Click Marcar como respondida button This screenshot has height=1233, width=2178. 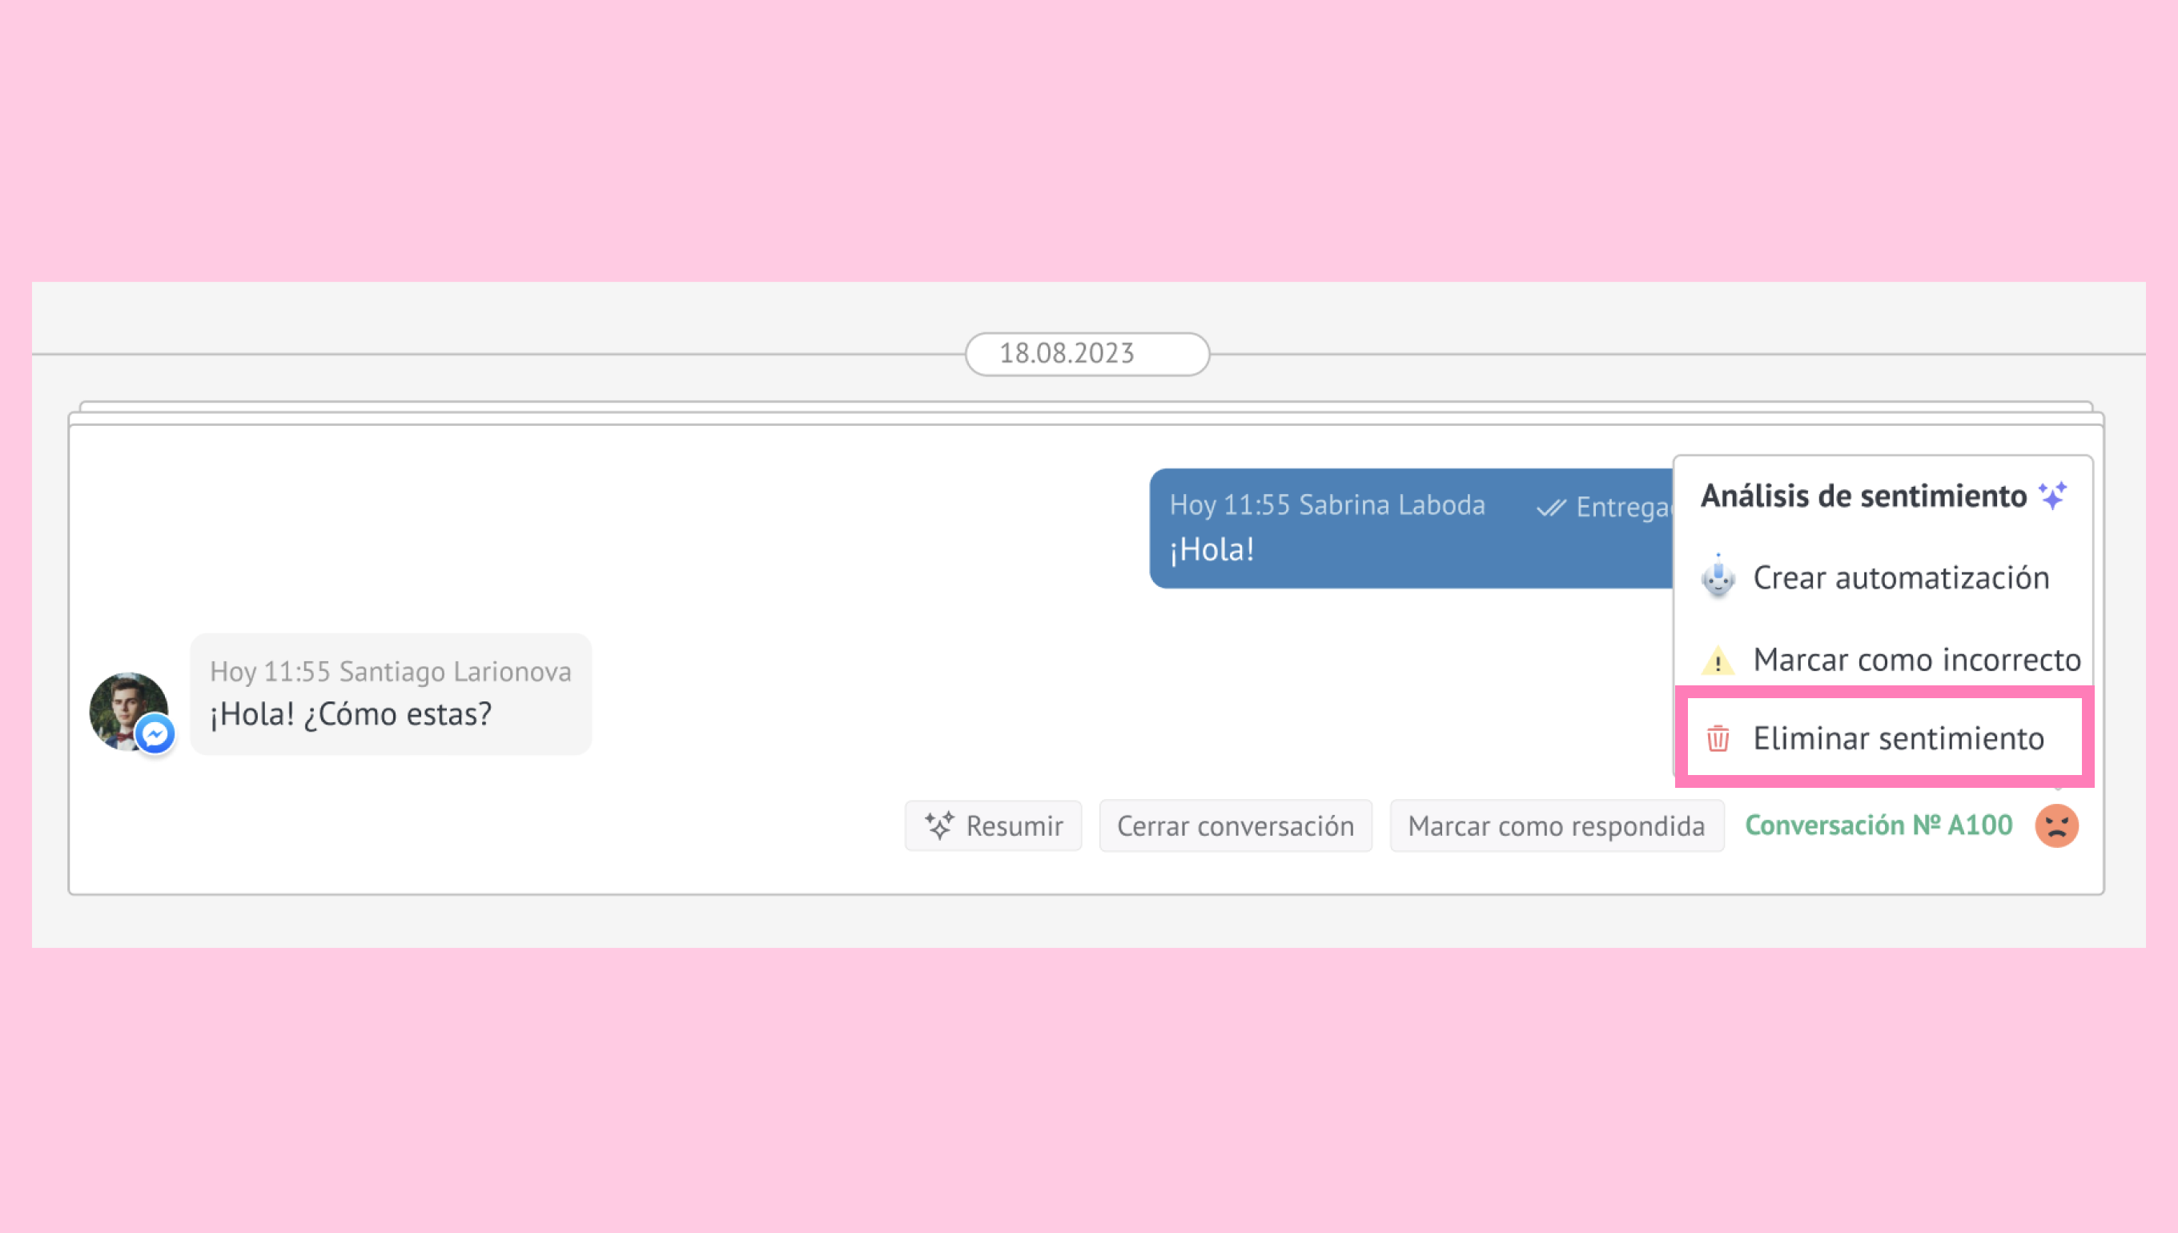tap(1557, 825)
